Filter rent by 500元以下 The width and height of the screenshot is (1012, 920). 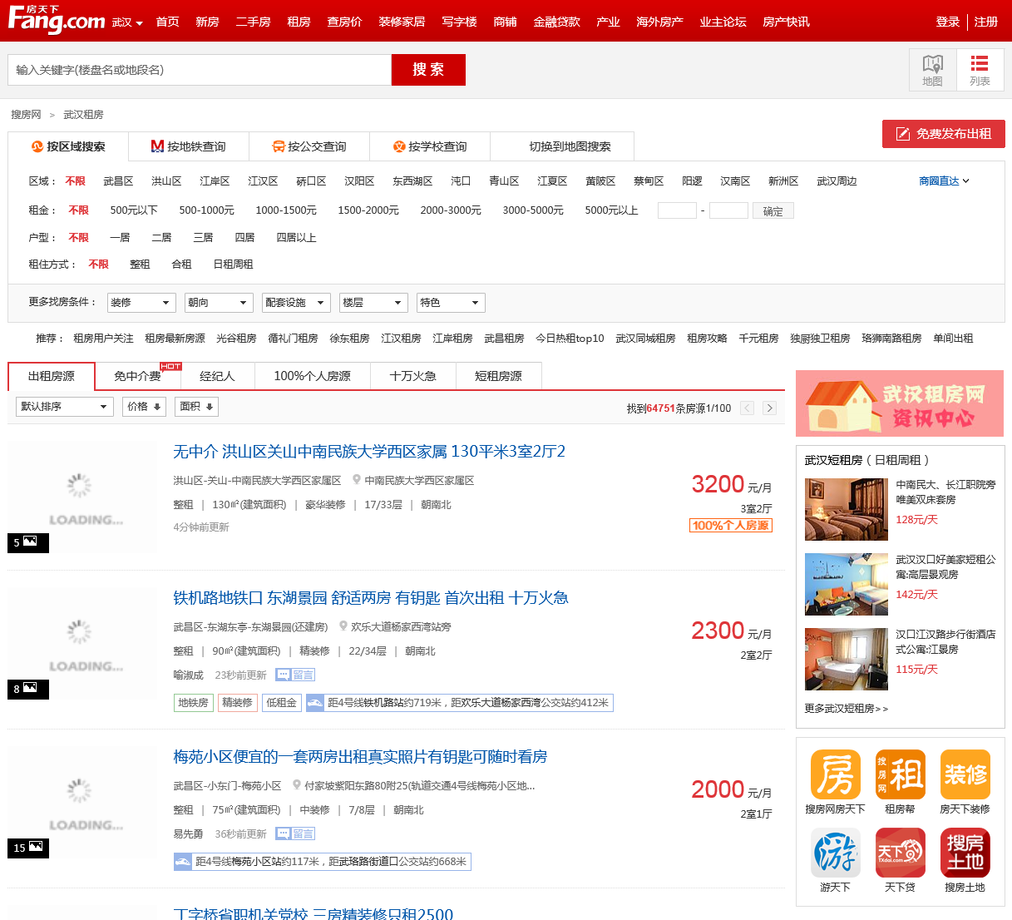tap(134, 210)
